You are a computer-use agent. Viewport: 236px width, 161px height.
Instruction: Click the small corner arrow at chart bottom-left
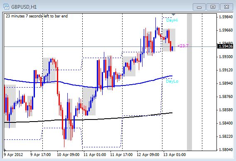point(5,149)
